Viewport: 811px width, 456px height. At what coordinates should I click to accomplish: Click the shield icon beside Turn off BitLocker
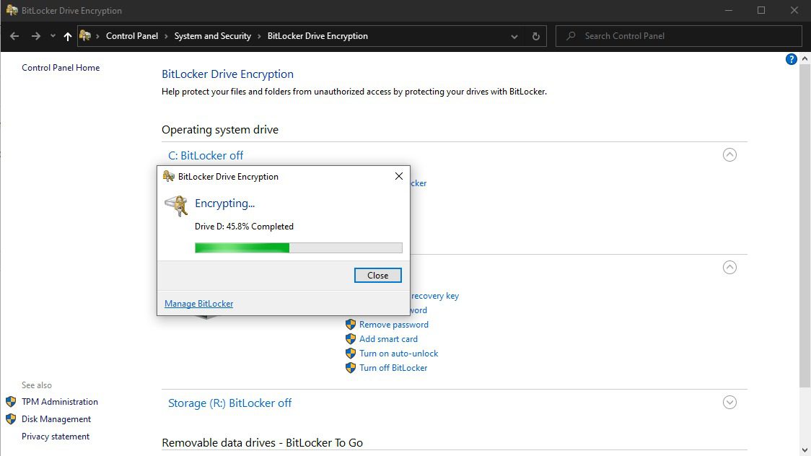point(351,368)
